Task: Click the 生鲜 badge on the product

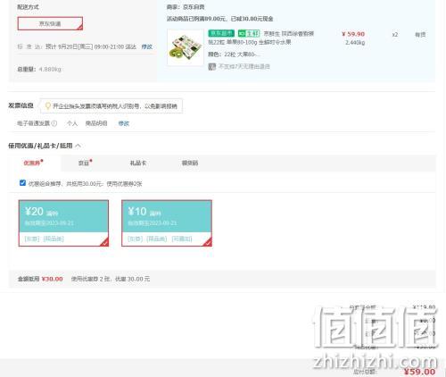Action: [249, 33]
